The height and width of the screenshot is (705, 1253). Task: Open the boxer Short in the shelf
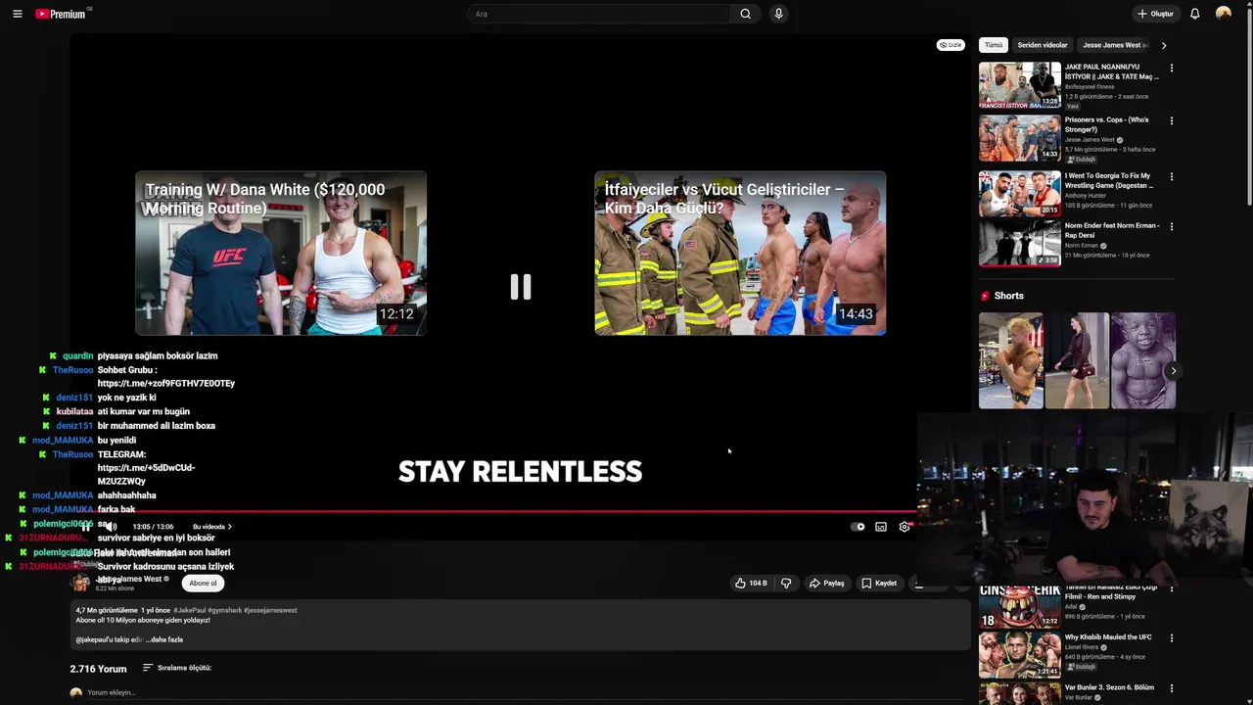[x=1010, y=360]
